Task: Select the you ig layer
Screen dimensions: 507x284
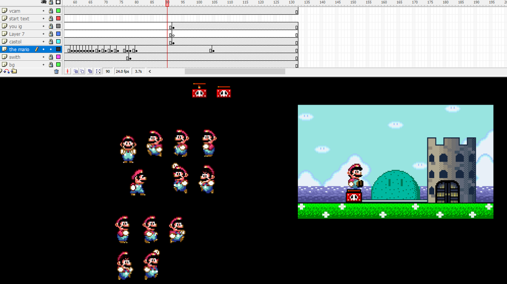Action: pyautogui.click(x=16, y=26)
